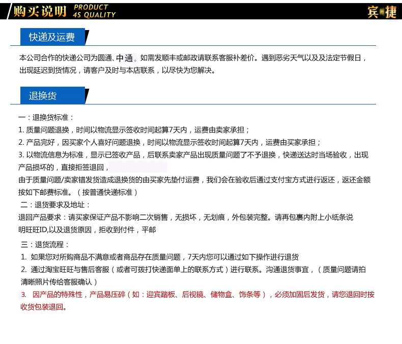402x344 pixels.
Task: Click the heading 三：退货流程：
Action: tap(45, 245)
